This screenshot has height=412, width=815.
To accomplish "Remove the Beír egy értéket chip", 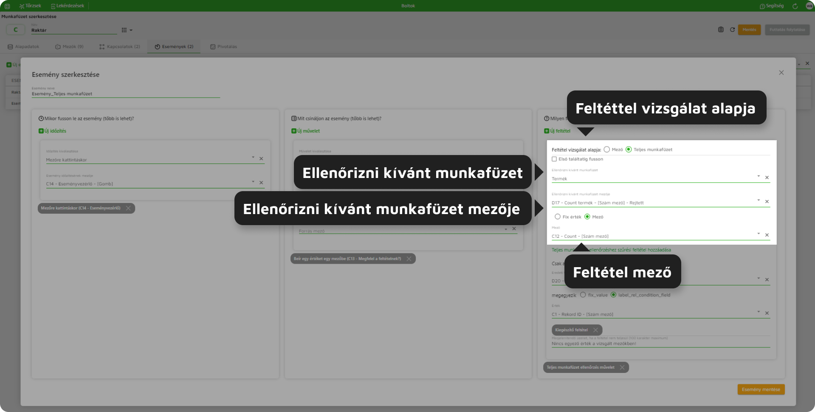I will coord(409,259).
